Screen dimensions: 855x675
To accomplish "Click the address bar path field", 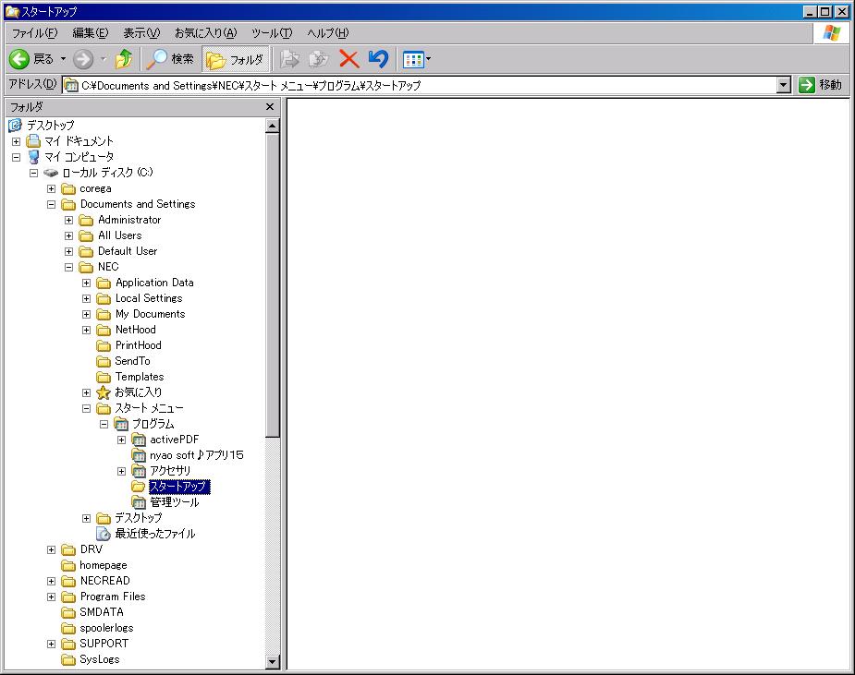I will 416,85.
